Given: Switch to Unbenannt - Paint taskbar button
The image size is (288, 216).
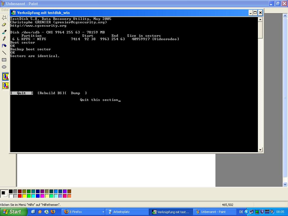Looking at the screenshot, I should 214,212.
